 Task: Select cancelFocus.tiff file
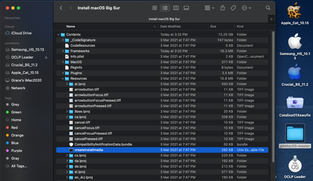point(162,128)
